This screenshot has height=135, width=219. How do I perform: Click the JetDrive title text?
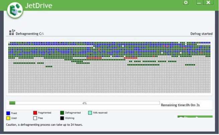(39, 6)
